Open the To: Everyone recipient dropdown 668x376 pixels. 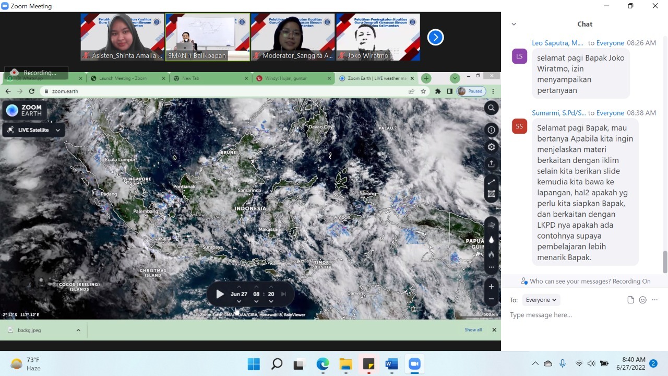coord(541,300)
